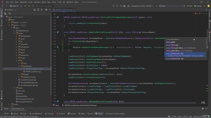Choose the const ANSICHAR* Str overload
The height and width of the screenshot is (118, 211).
tap(185, 55)
